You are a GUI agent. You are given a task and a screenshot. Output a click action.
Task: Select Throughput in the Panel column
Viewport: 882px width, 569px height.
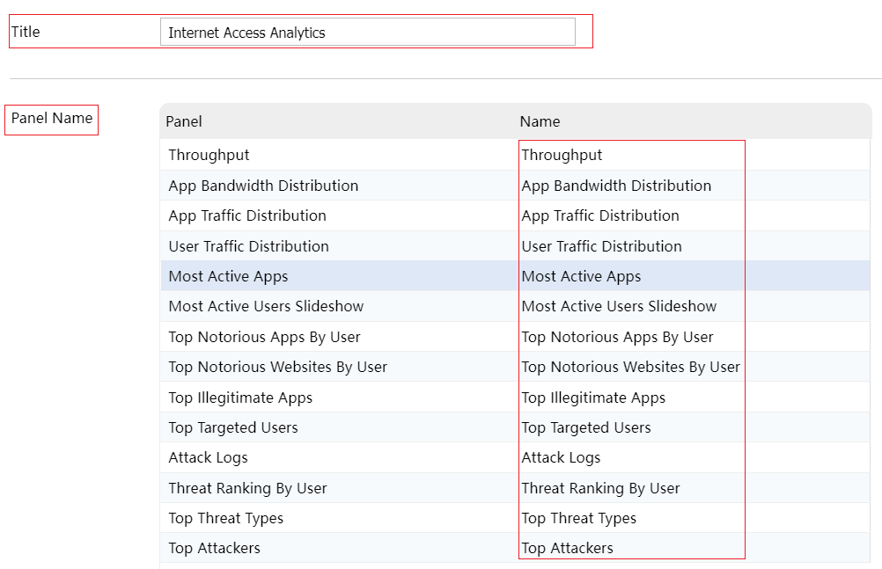pyautogui.click(x=209, y=155)
